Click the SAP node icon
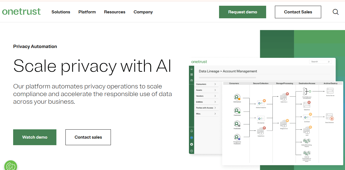 point(307,130)
